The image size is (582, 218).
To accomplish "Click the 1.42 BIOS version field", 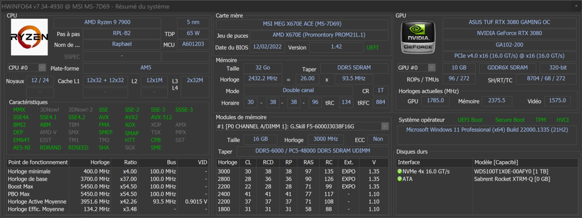I will [336, 47].
